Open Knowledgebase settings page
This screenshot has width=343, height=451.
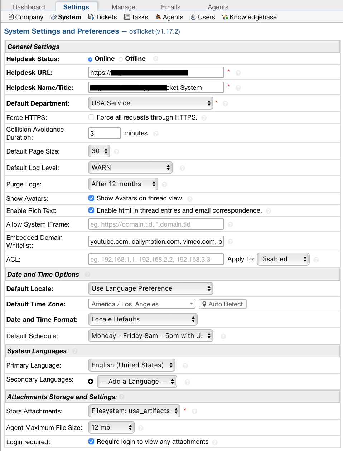[250, 17]
